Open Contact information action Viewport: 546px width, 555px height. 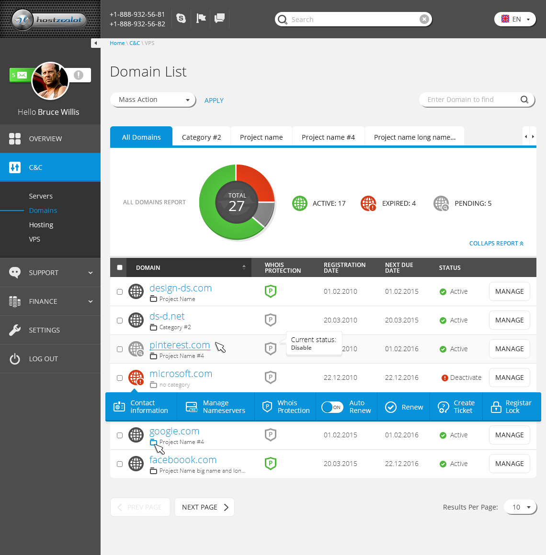[141, 407]
